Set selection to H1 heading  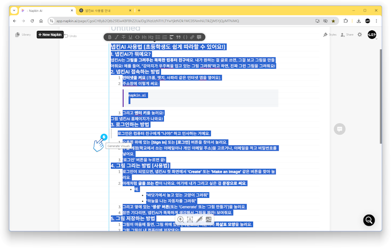(x=144, y=37)
